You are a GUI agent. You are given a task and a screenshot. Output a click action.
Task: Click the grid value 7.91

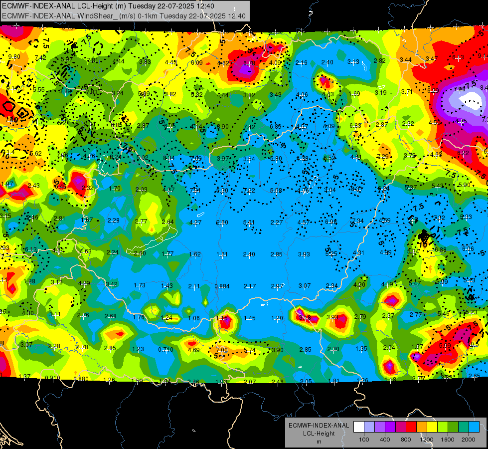[x=195, y=191]
